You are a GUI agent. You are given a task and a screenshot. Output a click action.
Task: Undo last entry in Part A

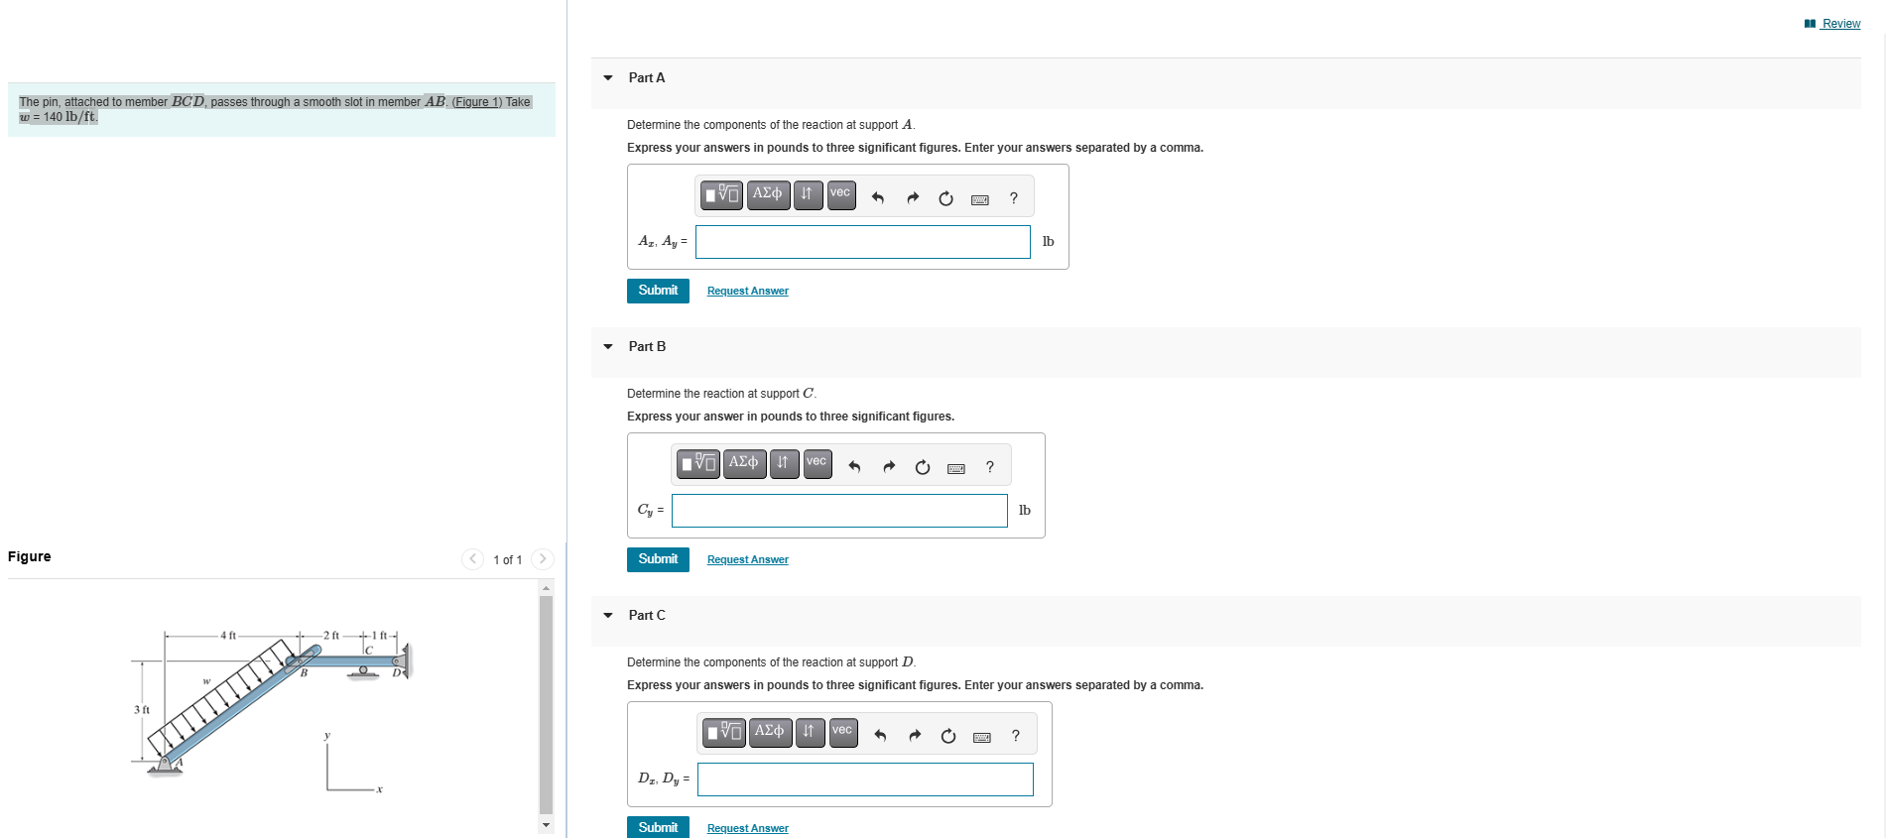click(x=878, y=198)
